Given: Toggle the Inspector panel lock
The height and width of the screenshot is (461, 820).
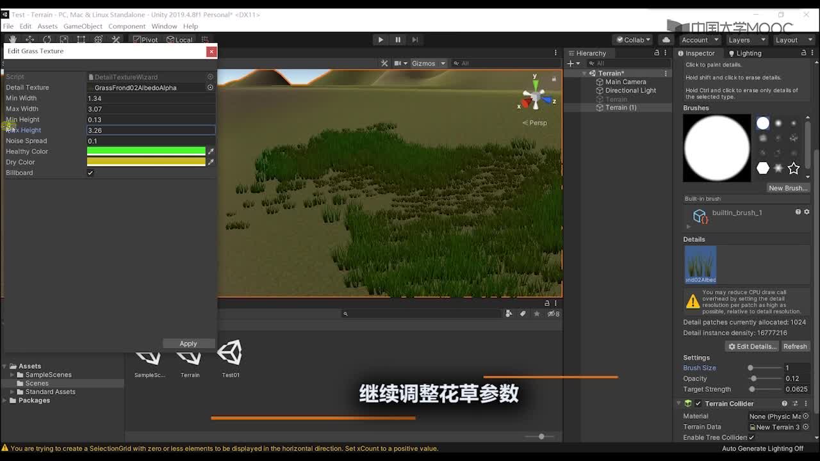Looking at the screenshot, I should 803,53.
